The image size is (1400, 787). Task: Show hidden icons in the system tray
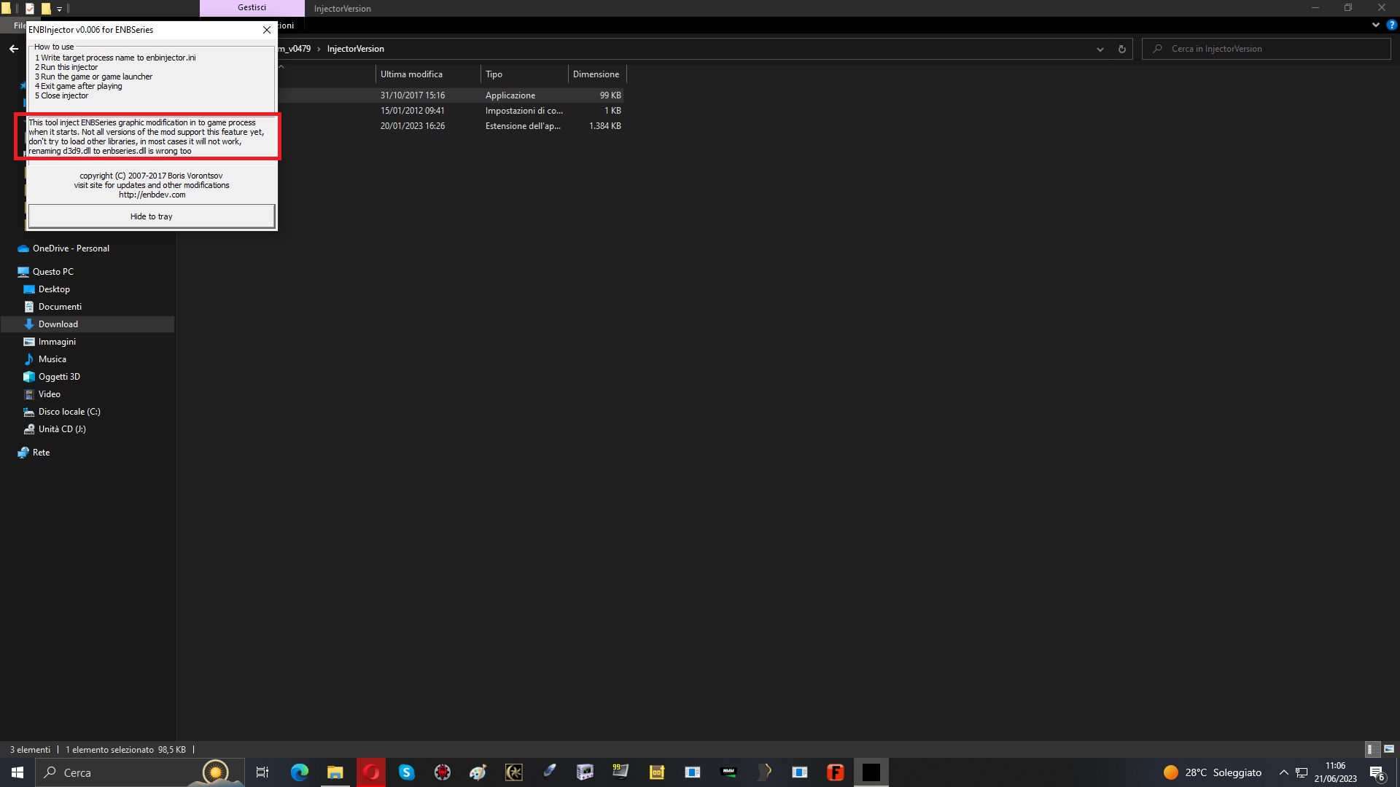1283,772
